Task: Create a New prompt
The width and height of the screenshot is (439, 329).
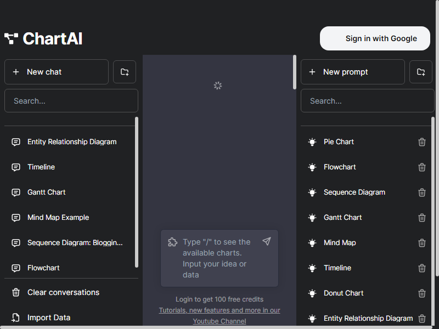Action: tap(352, 72)
